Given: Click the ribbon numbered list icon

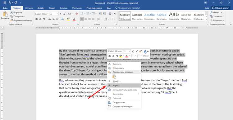Looking at the screenshot, I should pos(88,14).
